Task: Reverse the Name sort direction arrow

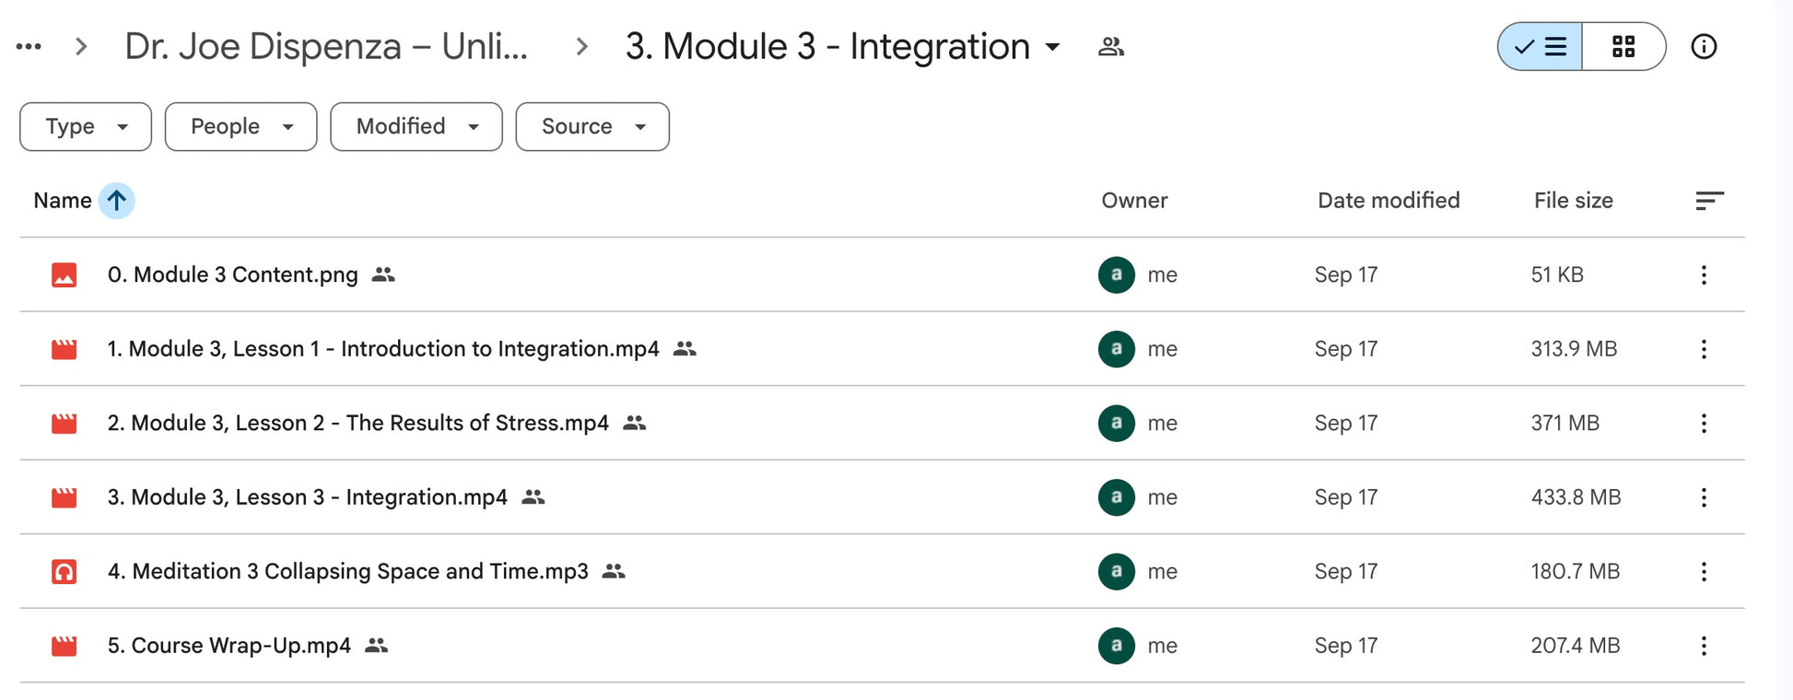Action: click(117, 201)
